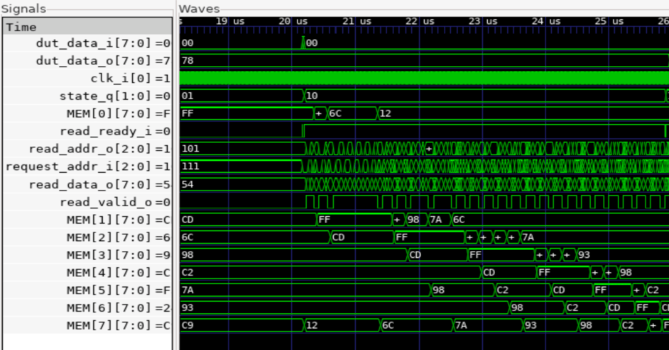Select the dut_data_o[7:0] signal name
Screen dimensions: 669x350
99,61
